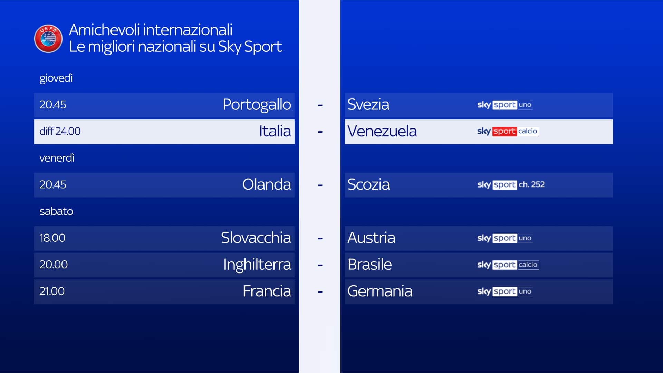
Task: Click Sky Sport Uno logo beside Germania
Action: tap(505, 291)
